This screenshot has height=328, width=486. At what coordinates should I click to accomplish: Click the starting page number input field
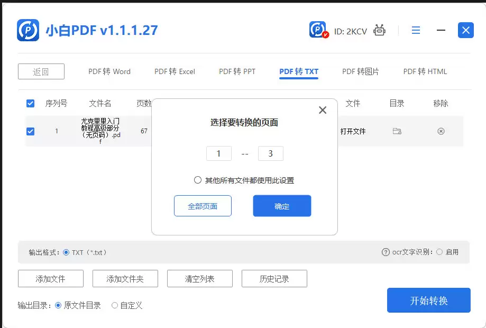pos(218,153)
